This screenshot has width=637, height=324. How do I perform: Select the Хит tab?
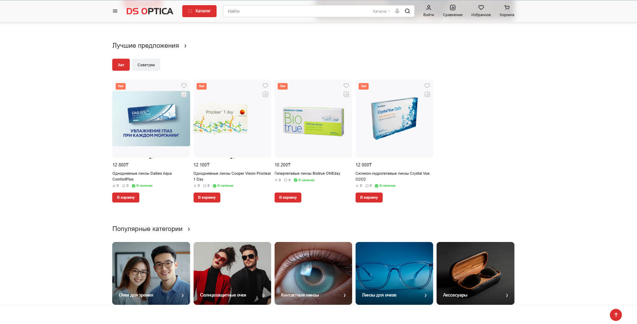coord(121,65)
